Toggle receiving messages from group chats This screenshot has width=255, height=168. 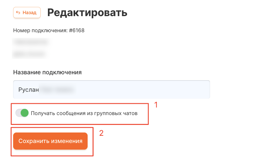pos(22,113)
